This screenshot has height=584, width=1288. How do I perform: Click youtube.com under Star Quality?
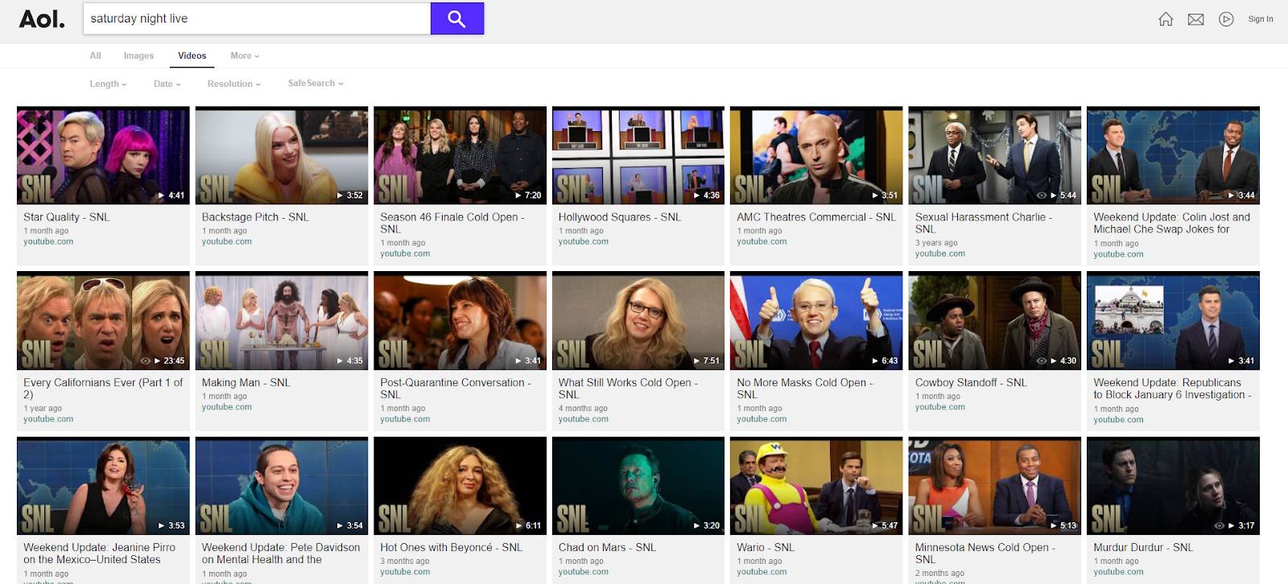(48, 241)
